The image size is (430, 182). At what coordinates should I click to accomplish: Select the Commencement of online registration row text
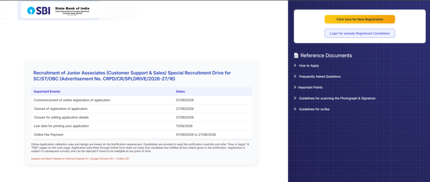[72, 100]
